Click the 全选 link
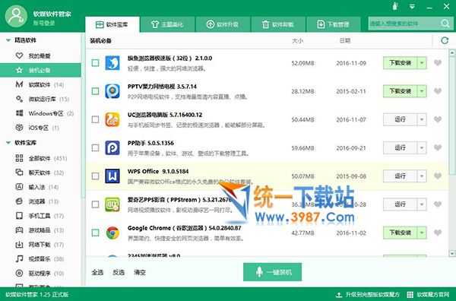Viewport: 456px width, 301px height. pos(97,273)
